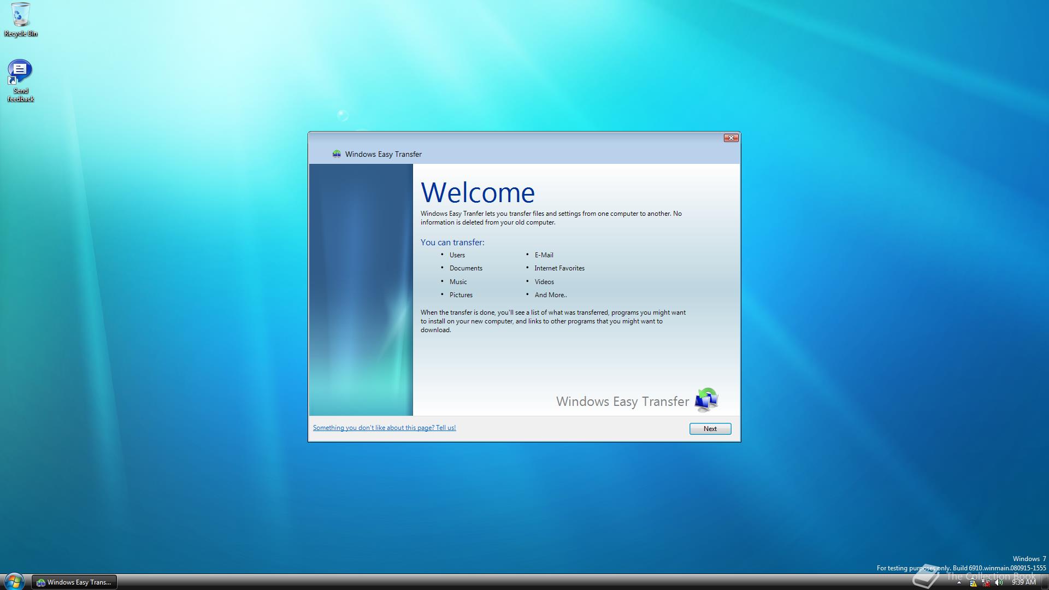Open the volume speaker tray icon
This screenshot has height=590, width=1049.
click(x=999, y=582)
